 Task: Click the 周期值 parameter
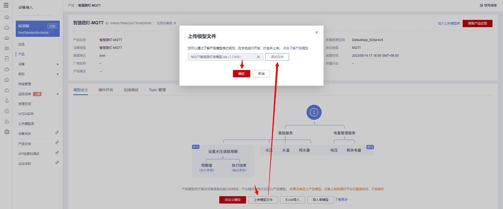tap(207, 165)
